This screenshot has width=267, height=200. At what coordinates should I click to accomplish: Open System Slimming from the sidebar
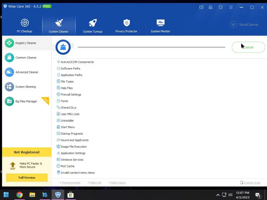coord(27,87)
